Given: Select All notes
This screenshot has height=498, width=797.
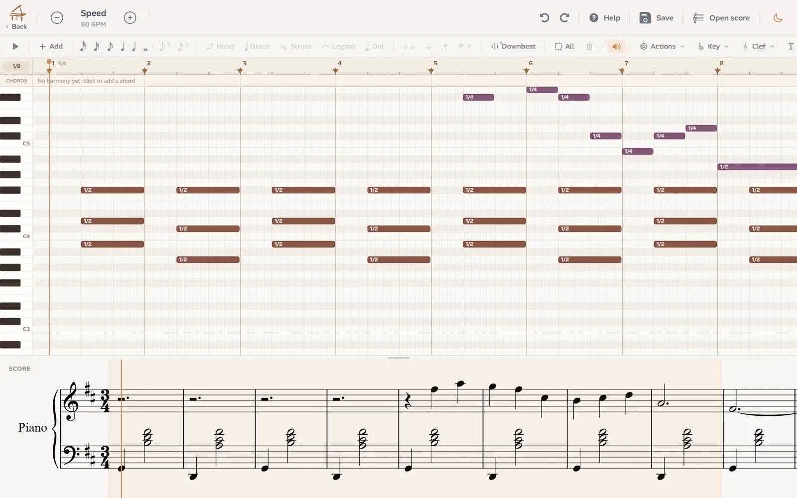Looking at the screenshot, I should (564, 46).
